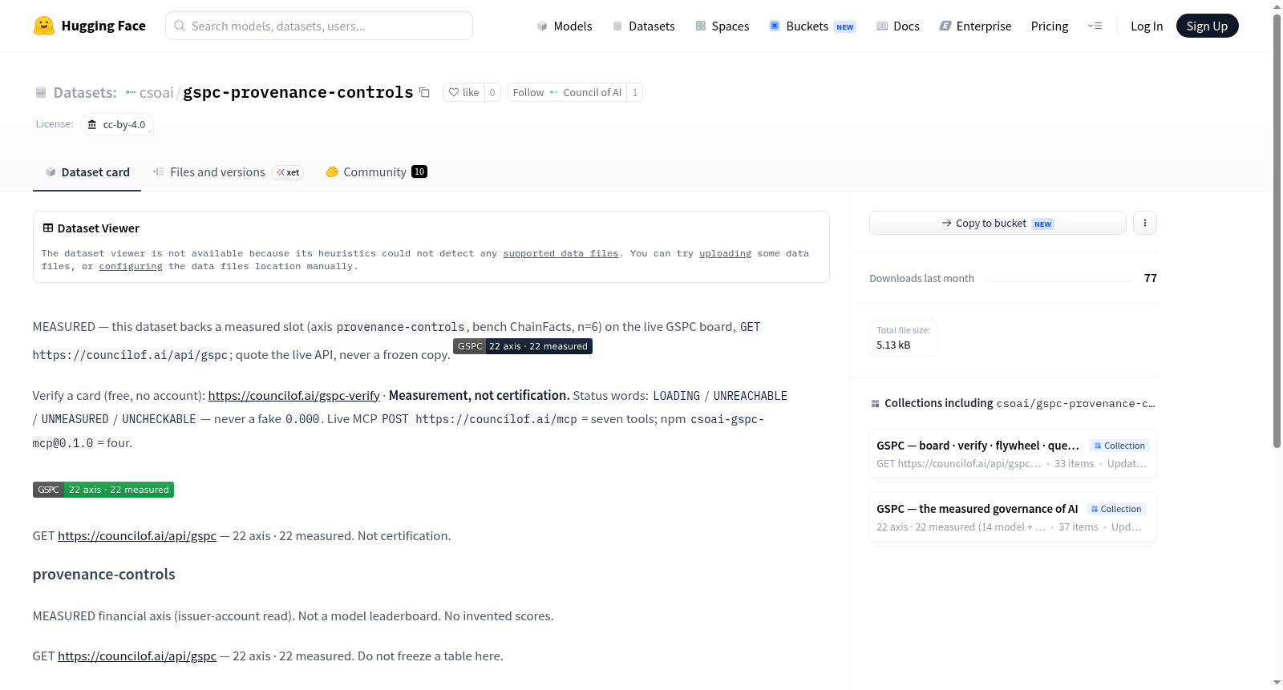Open the councilof.ai/api/gspc link ending 'Do not freeze'
Viewport: 1283px width, 690px height.
click(x=137, y=656)
